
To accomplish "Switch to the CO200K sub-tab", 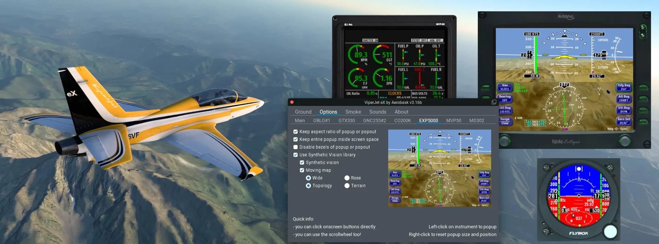I will (x=402, y=121).
